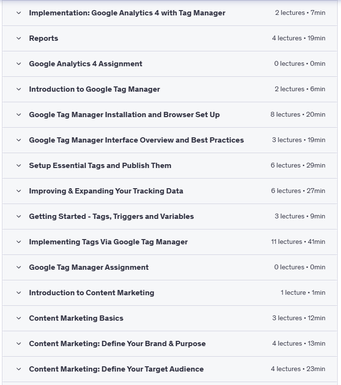Click the '6 lectures • 29min' duration text
Viewport: 341px width, 385px height.
point(298,166)
